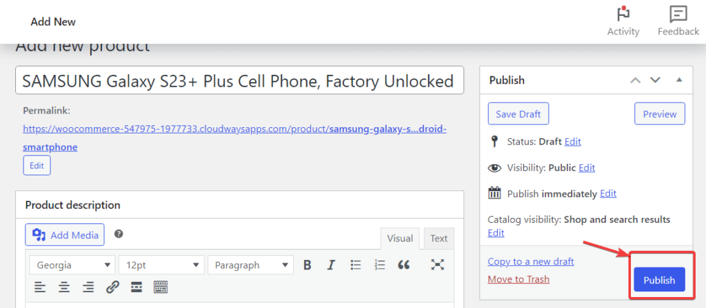Open the Activity panel icon

click(x=623, y=15)
